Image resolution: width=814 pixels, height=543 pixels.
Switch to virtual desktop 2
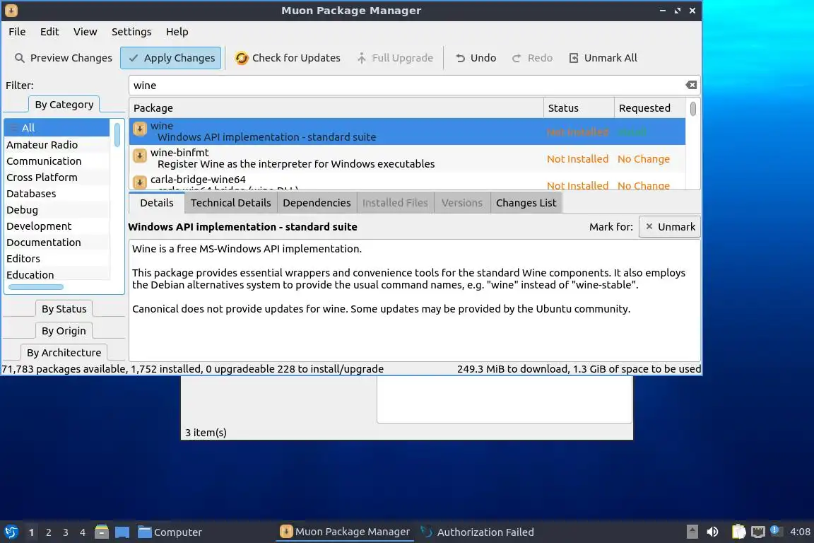[48, 532]
